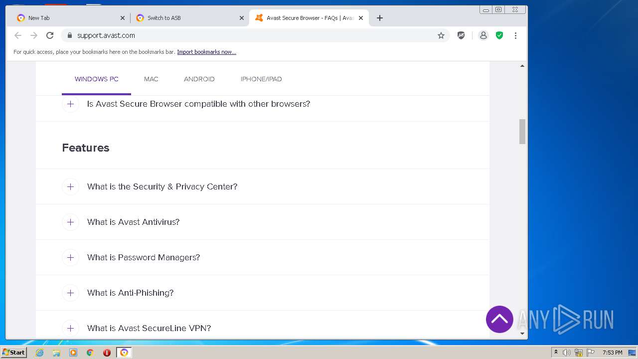
Task: Click the show desktop monitor icon
Action: [632, 353]
